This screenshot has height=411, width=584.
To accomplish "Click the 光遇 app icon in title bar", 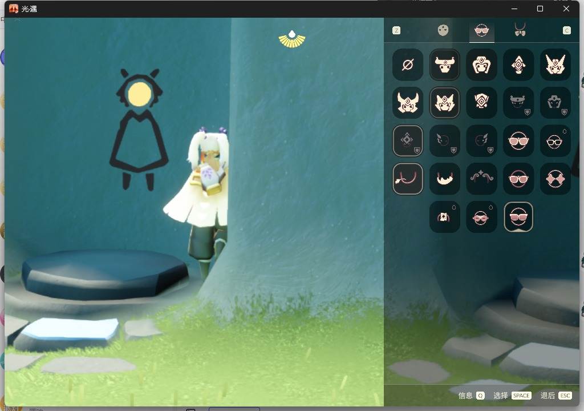I will pos(14,9).
